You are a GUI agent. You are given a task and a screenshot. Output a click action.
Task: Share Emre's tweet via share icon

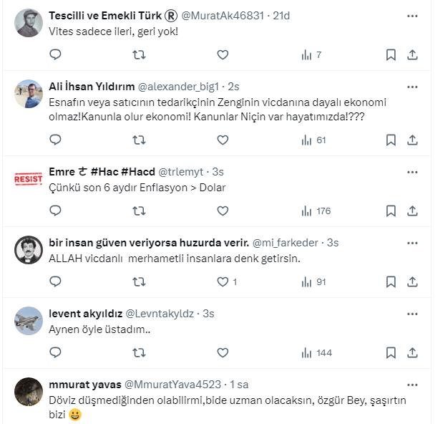click(412, 211)
